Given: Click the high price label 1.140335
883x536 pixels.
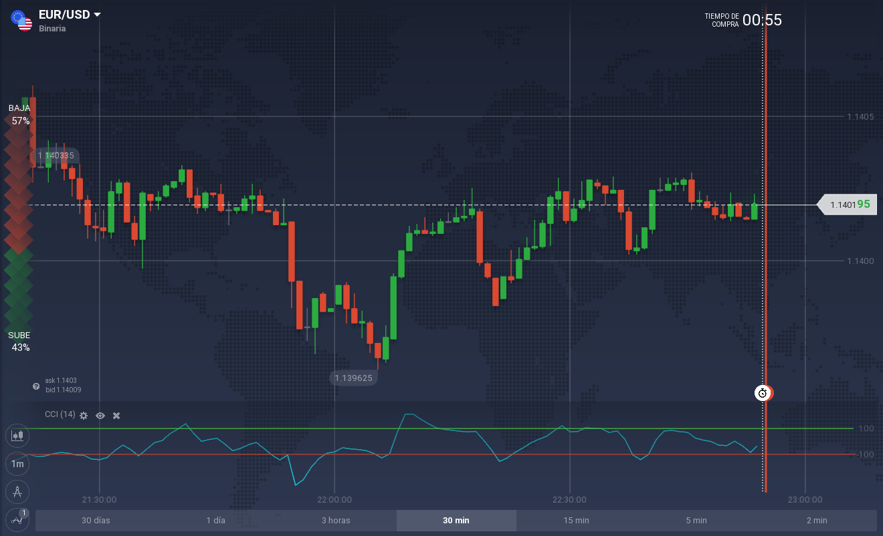Looking at the screenshot, I should (x=56, y=156).
